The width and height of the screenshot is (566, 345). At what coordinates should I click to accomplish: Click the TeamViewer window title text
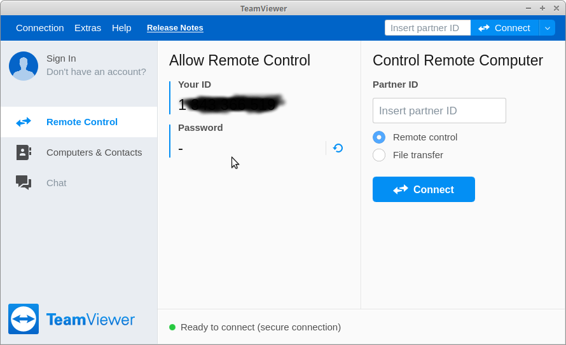[x=263, y=8]
